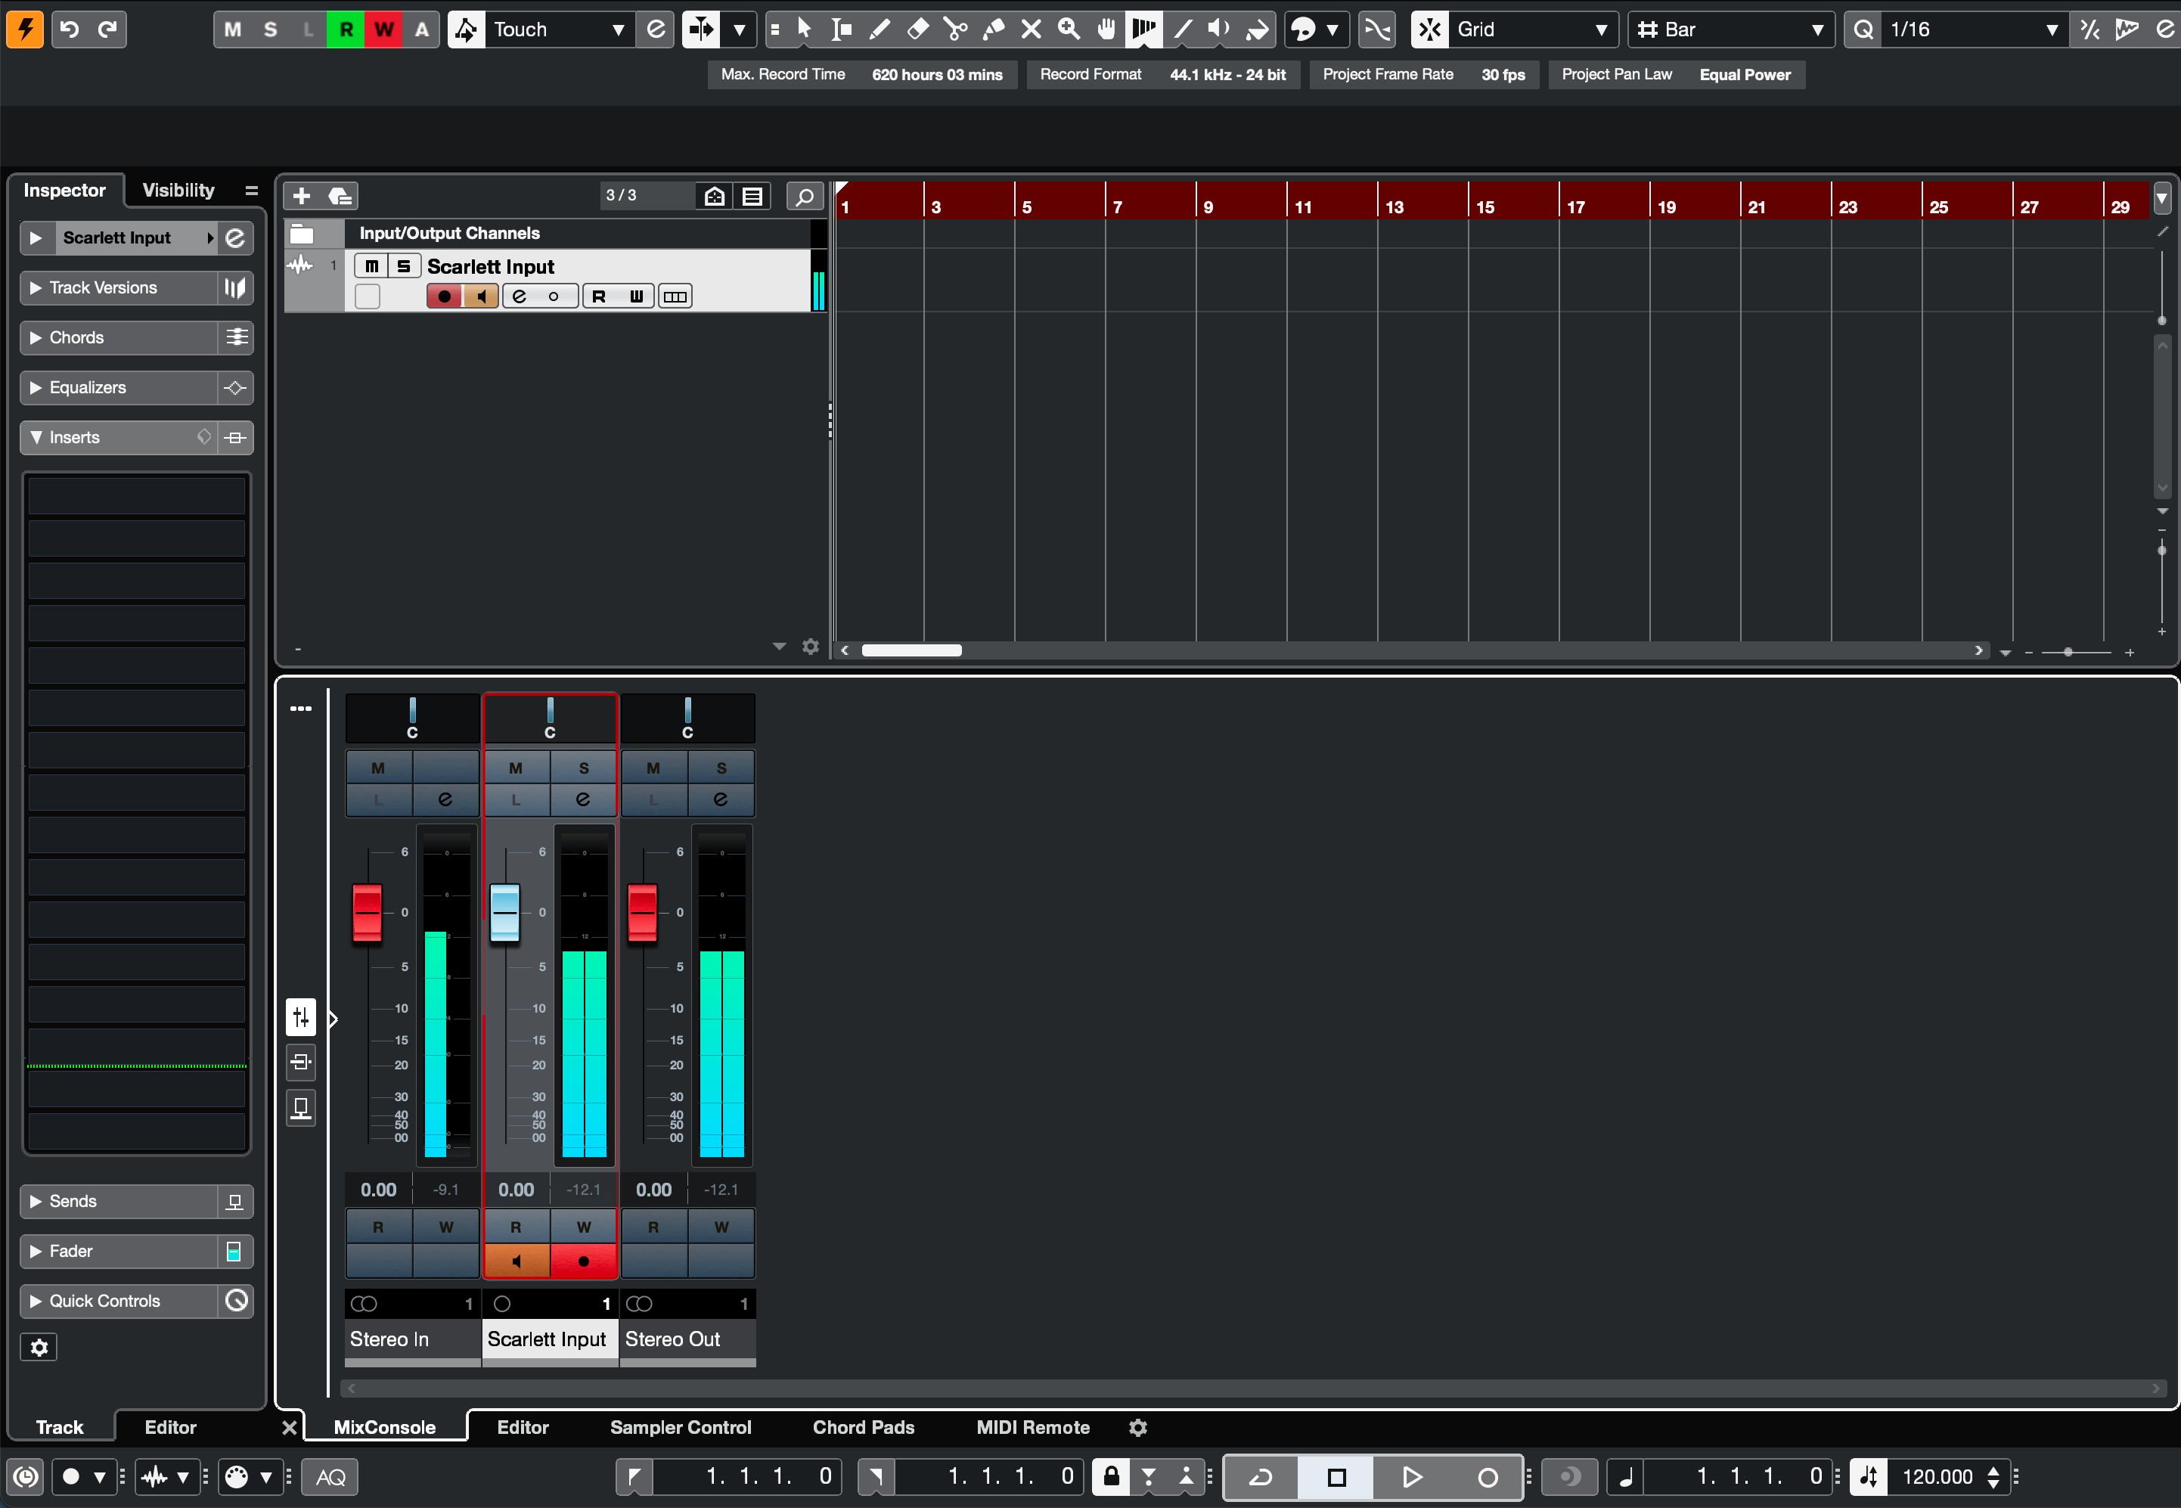Screen dimensions: 2181x1508
Task: Activate the Split scissors tool
Action: click(955, 29)
